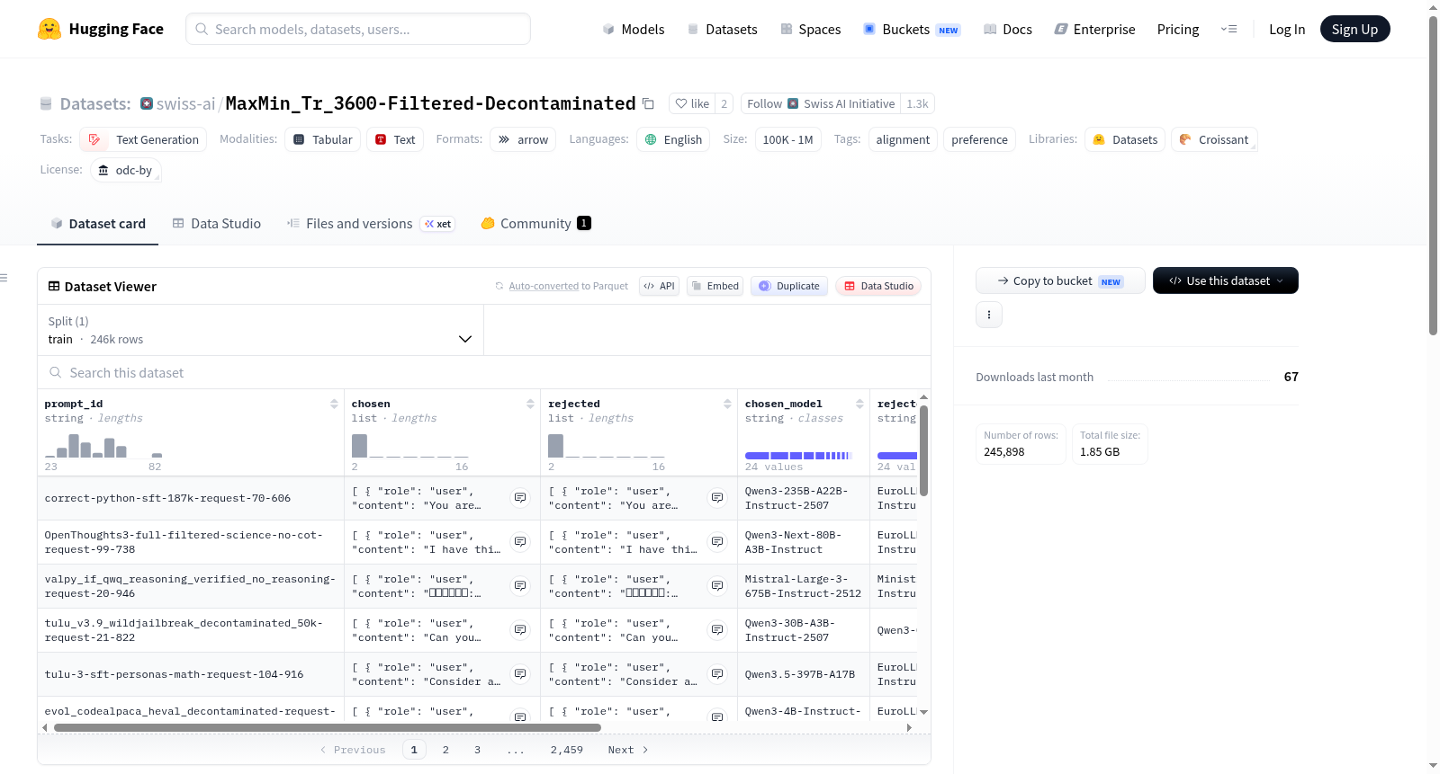Open rejected cell chat icon for tulu_v3.9 wildjailbreak row
Viewport: 1440px width, 774px height.
[x=717, y=630]
